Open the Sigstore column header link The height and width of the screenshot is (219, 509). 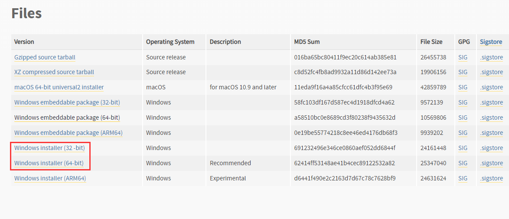[x=491, y=42]
